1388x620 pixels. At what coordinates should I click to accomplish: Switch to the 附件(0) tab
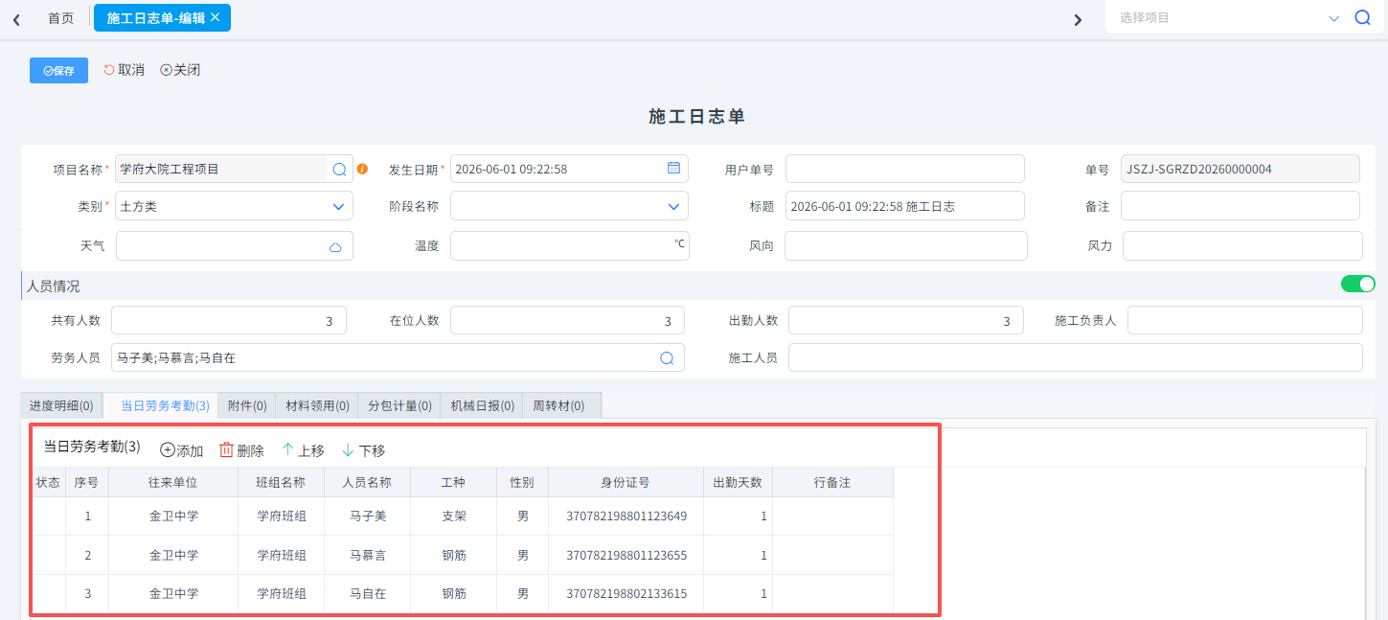247,405
